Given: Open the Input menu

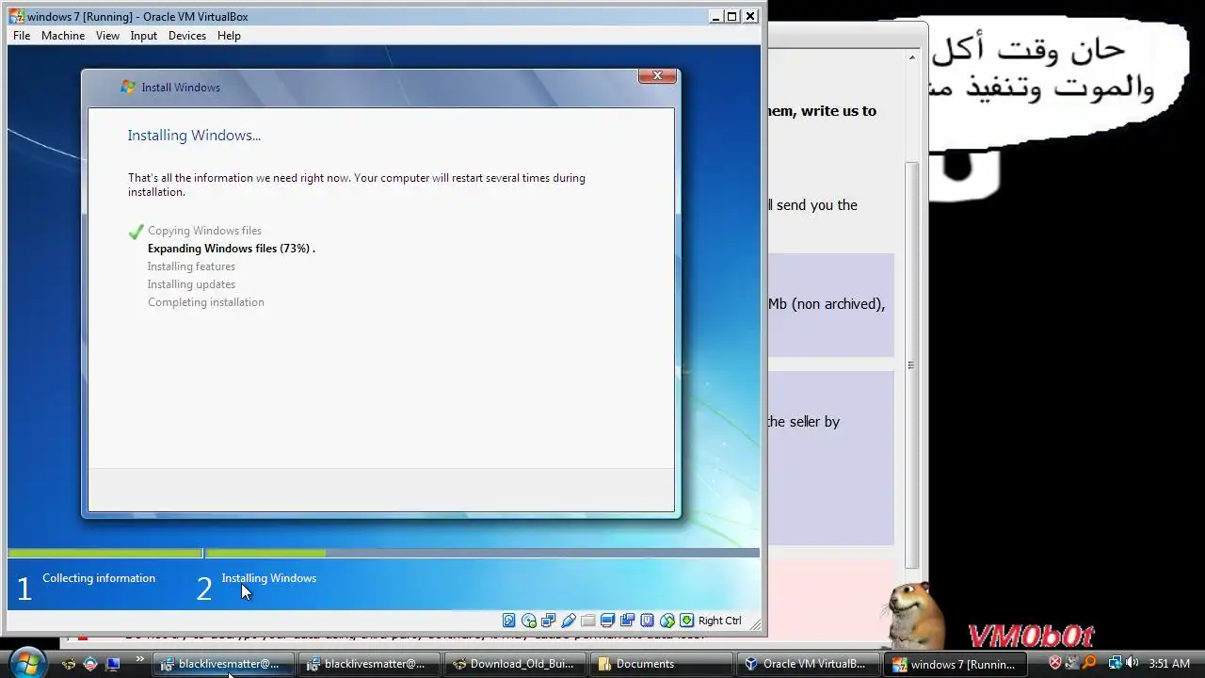Looking at the screenshot, I should 143,36.
